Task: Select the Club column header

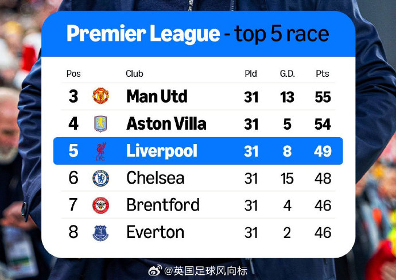Action: pyautogui.click(x=134, y=73)
